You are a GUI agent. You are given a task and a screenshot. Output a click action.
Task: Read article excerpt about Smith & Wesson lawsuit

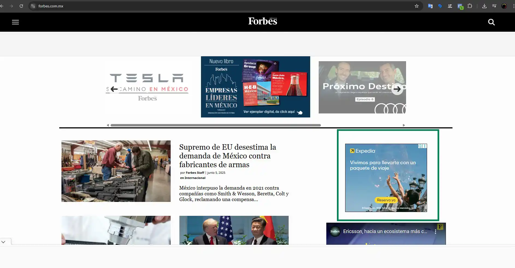(x=234, y=194)
